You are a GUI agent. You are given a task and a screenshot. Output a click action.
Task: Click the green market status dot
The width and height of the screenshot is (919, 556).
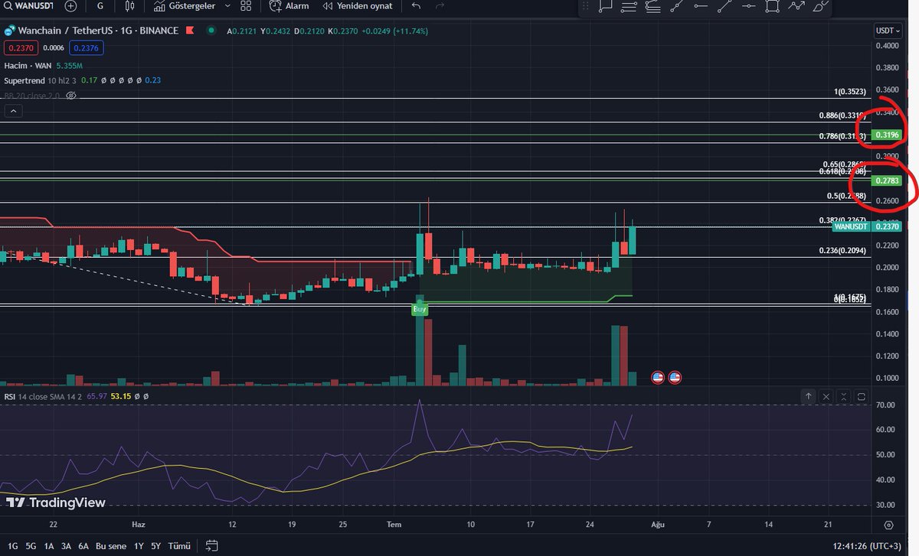(211, 31)
